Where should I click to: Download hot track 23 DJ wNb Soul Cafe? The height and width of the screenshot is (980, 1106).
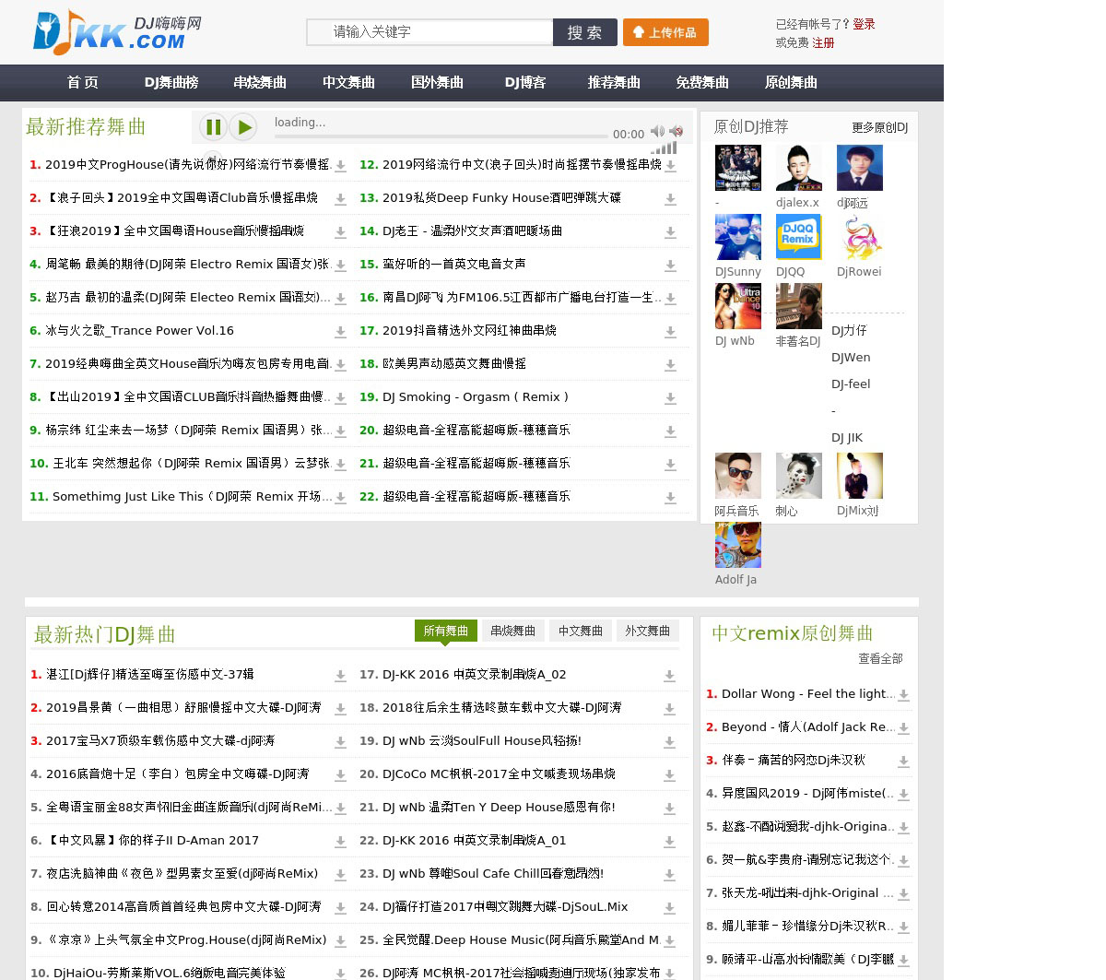pyautogui.click(x=669, y=875)
